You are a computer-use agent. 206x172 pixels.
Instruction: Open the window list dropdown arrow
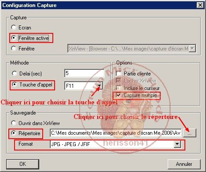point(192,48)
